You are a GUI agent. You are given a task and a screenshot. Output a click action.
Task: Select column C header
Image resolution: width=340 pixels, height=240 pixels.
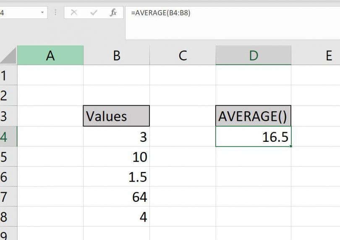pos(183,55)
